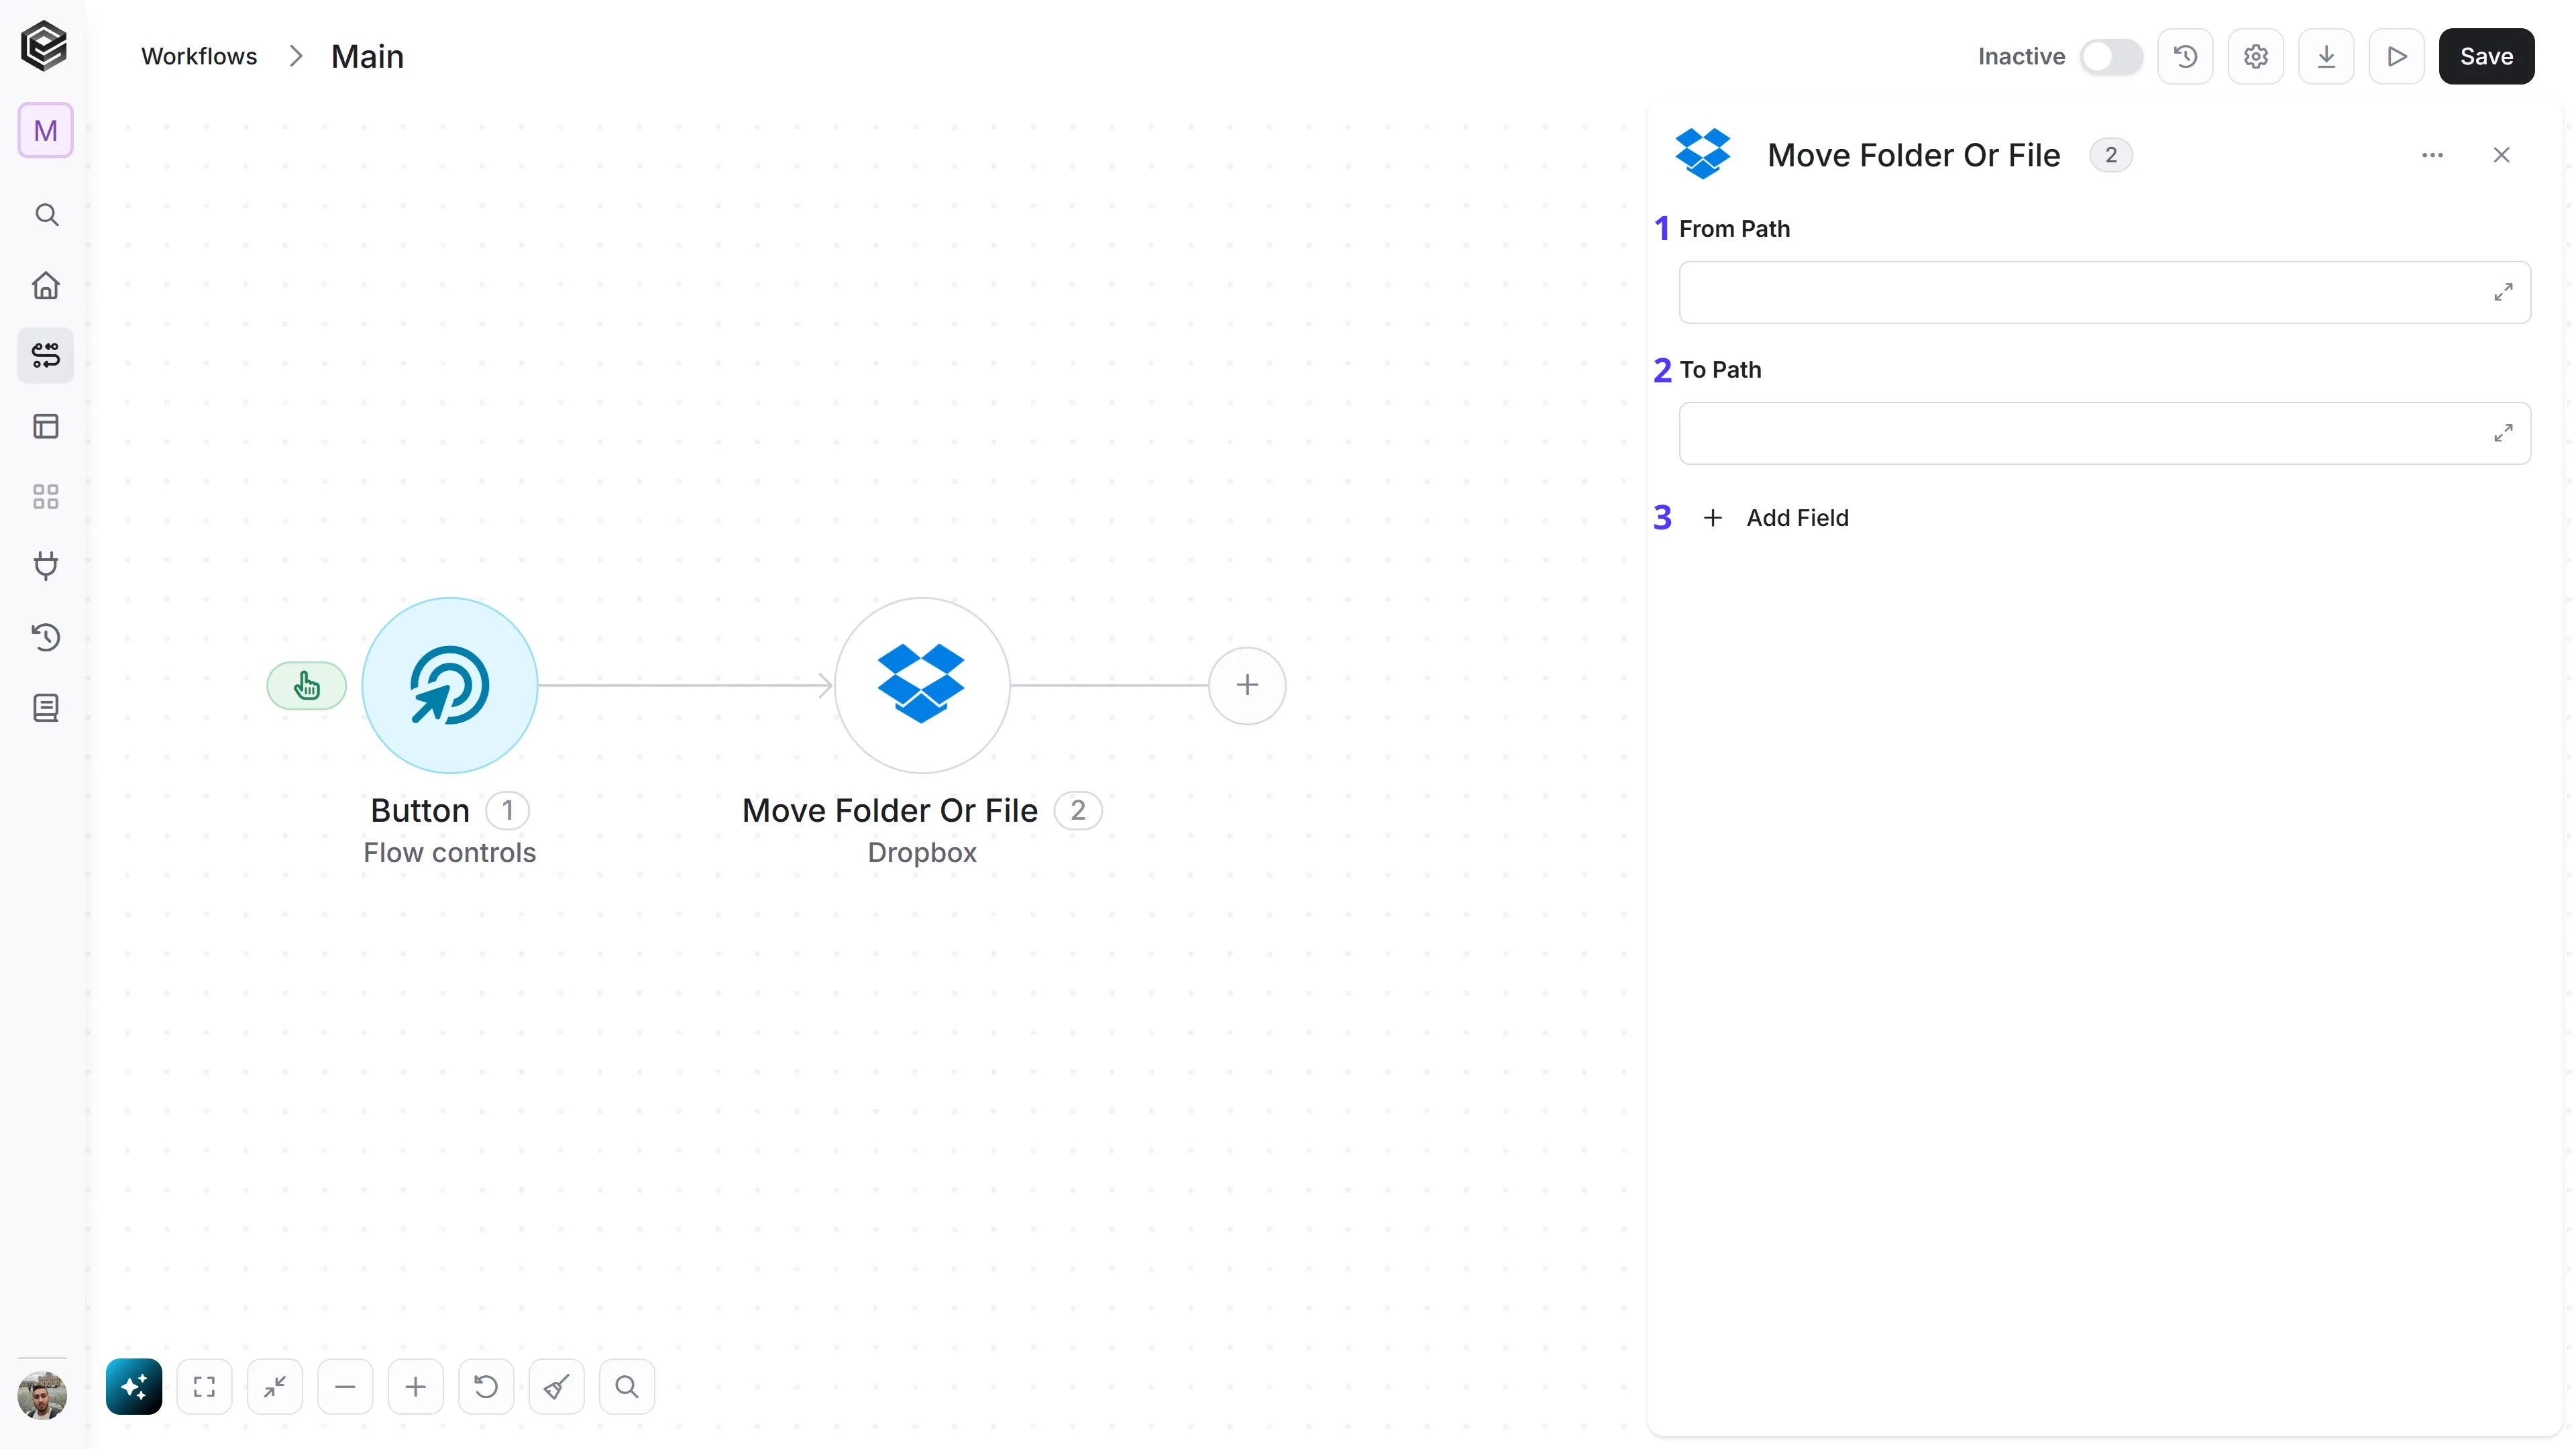Close the Move Folder Or File panel

pos(2501,155)
